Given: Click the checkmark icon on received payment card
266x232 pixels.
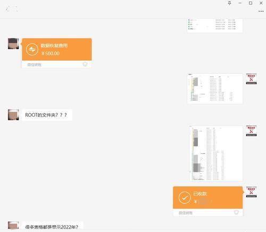Looking at the screenshot, I should pos(185,197).
